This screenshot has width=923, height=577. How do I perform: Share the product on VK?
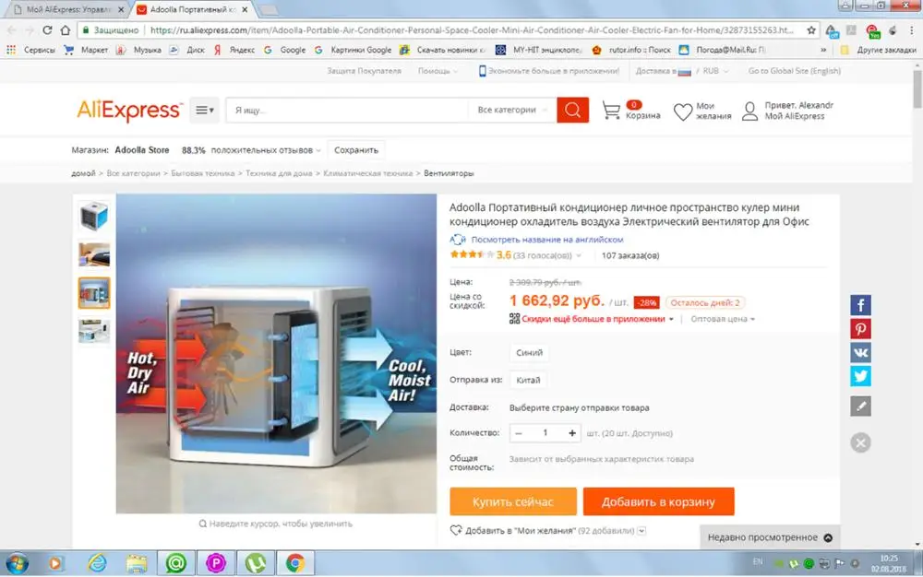[860, 352]
